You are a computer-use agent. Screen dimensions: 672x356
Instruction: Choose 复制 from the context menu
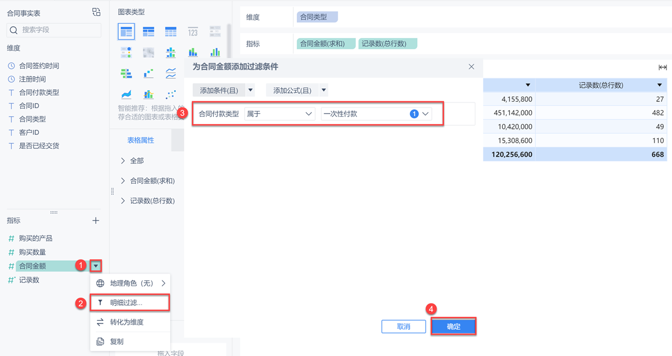130,341
